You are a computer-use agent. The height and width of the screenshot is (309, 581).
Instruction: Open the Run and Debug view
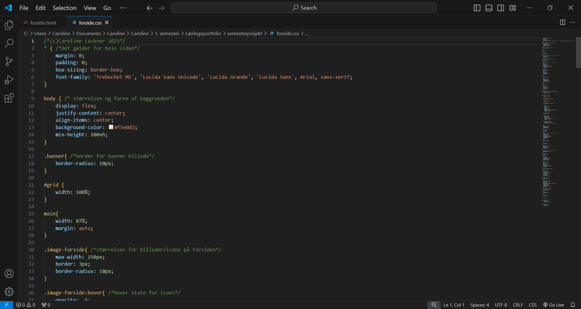click(x=9, y=80)
